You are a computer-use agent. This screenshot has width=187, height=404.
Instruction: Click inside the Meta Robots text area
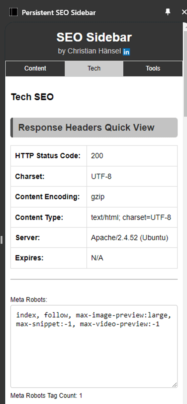[x=94, y=346]
